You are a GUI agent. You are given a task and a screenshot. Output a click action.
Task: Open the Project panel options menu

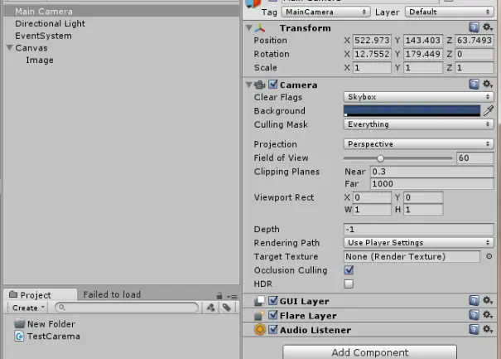[233, 297]
